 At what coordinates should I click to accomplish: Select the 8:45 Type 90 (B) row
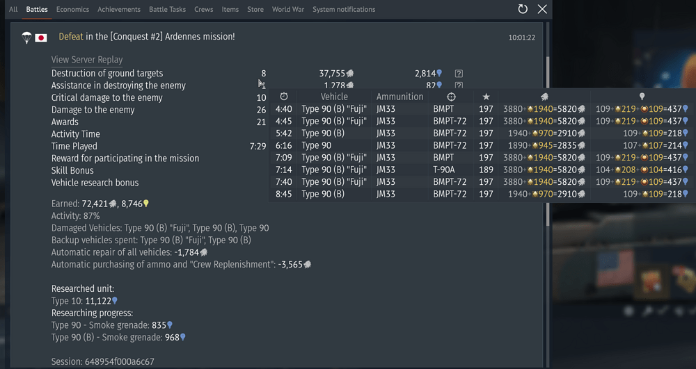(482, 194)
